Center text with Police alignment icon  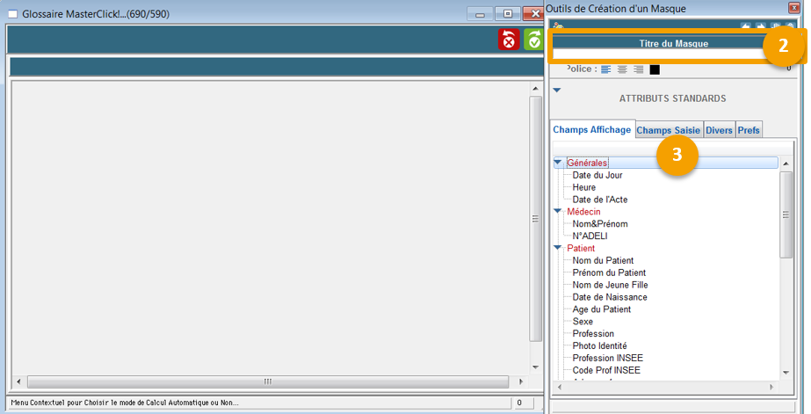pyautogui.click(x=622, y=69)
